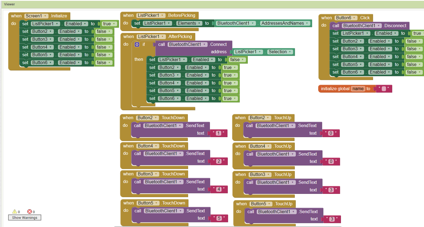
Task: Open Button5 dropdown in the TouchDown event
Action: click(x=148, y=203)
